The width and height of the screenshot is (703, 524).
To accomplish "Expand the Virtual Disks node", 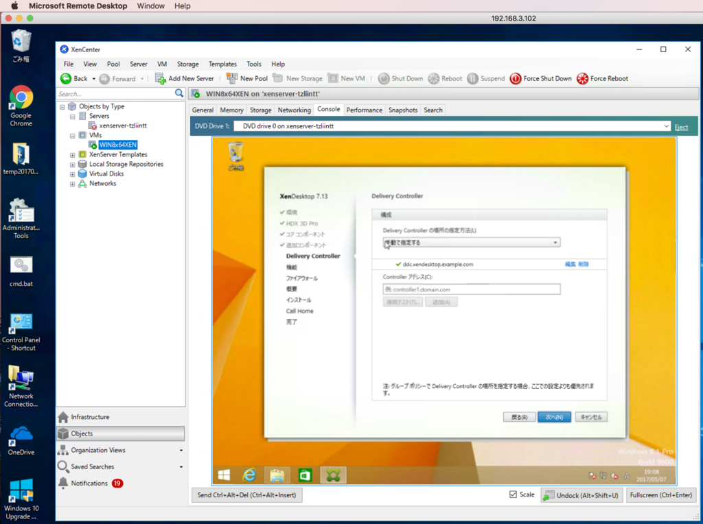I will (x=72, y=174).
